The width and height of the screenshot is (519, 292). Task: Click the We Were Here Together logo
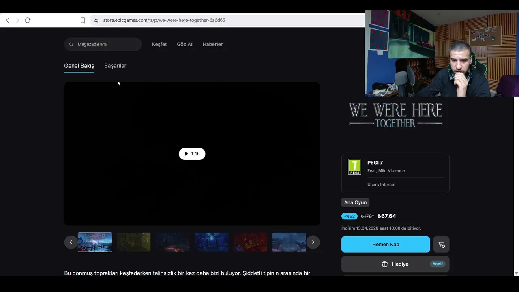point(395,115)
